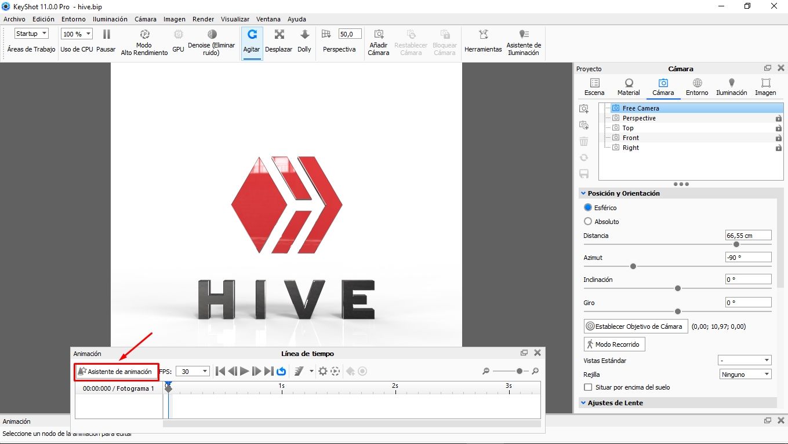Launch the Asistente de Iluminación
Viewport: 788px width, 444px height.
524,42
